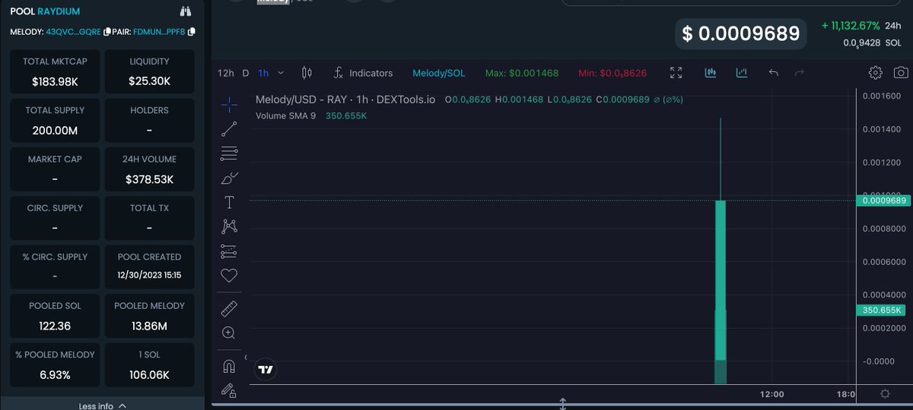Image resolution: width=913 pixels, height=410 pixels.
Task: Toggle lock all drawing tools
Action: [229, 390]
